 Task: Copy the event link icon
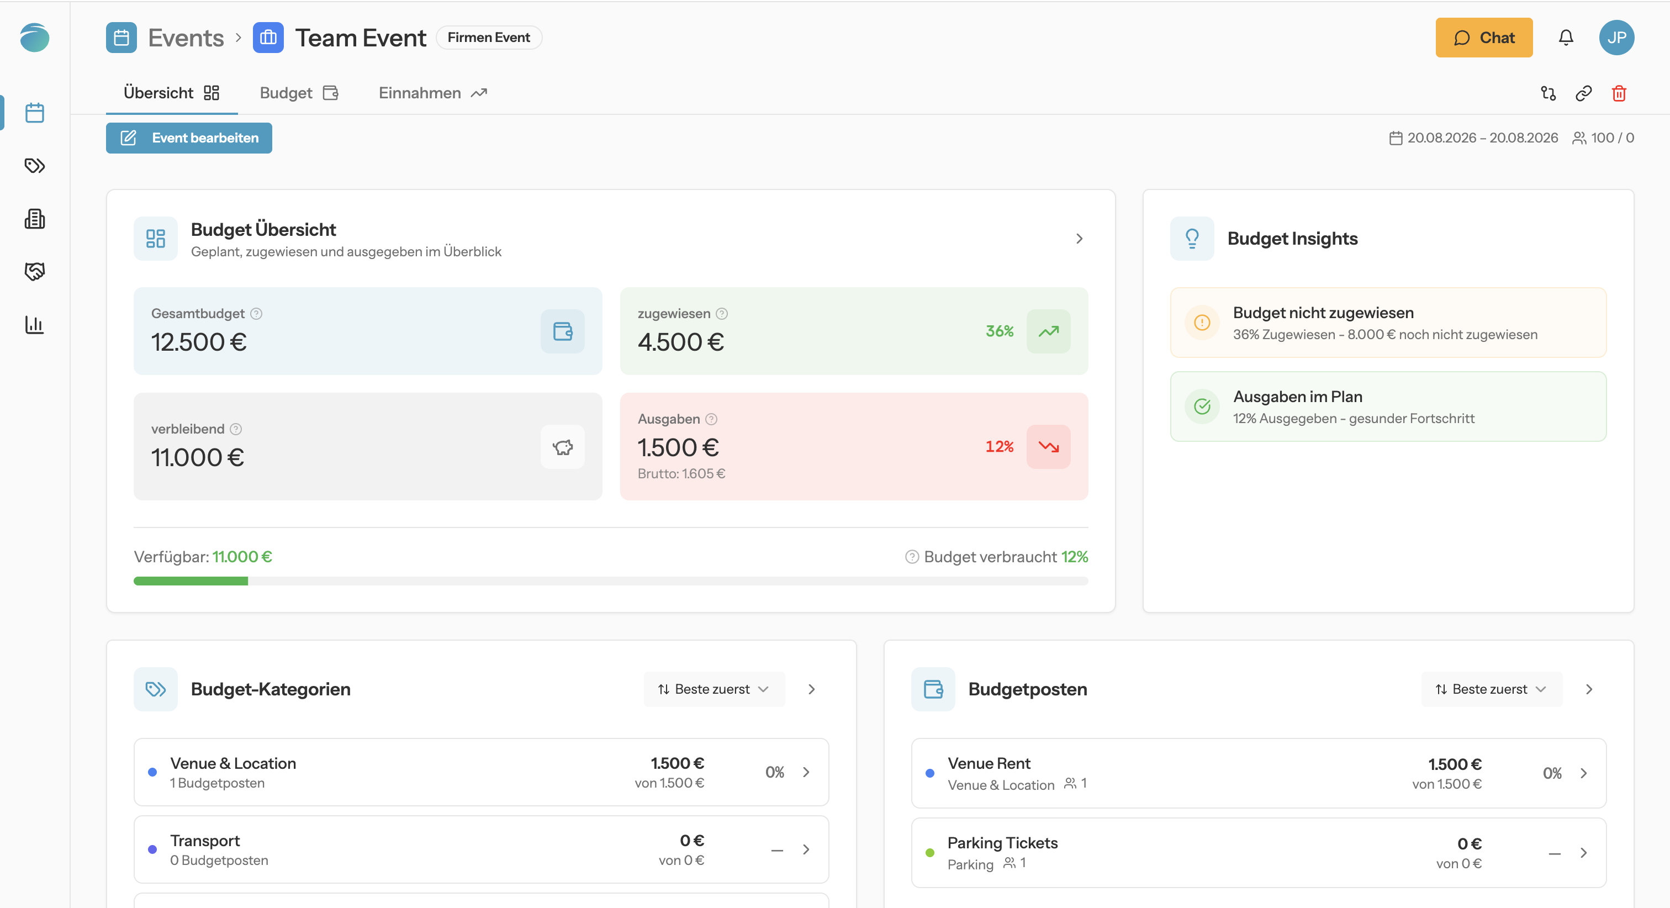(1584, 93)
